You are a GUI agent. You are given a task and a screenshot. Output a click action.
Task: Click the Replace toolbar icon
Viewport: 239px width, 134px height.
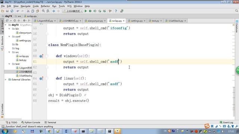[48, 11]
